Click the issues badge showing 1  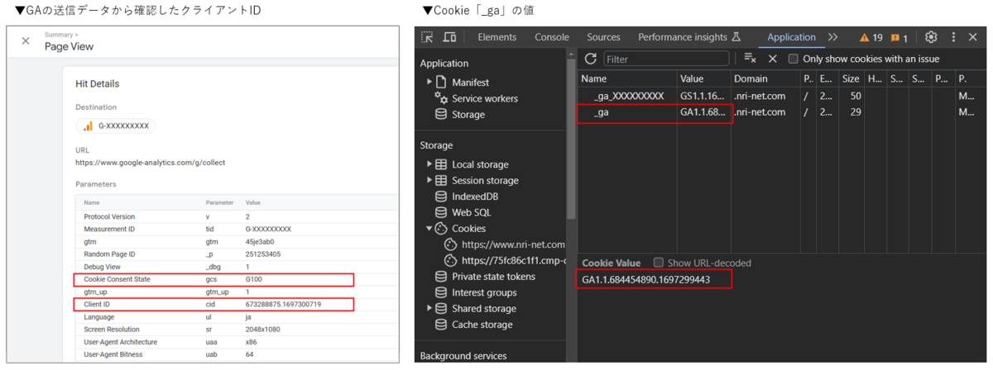point(899,37)
